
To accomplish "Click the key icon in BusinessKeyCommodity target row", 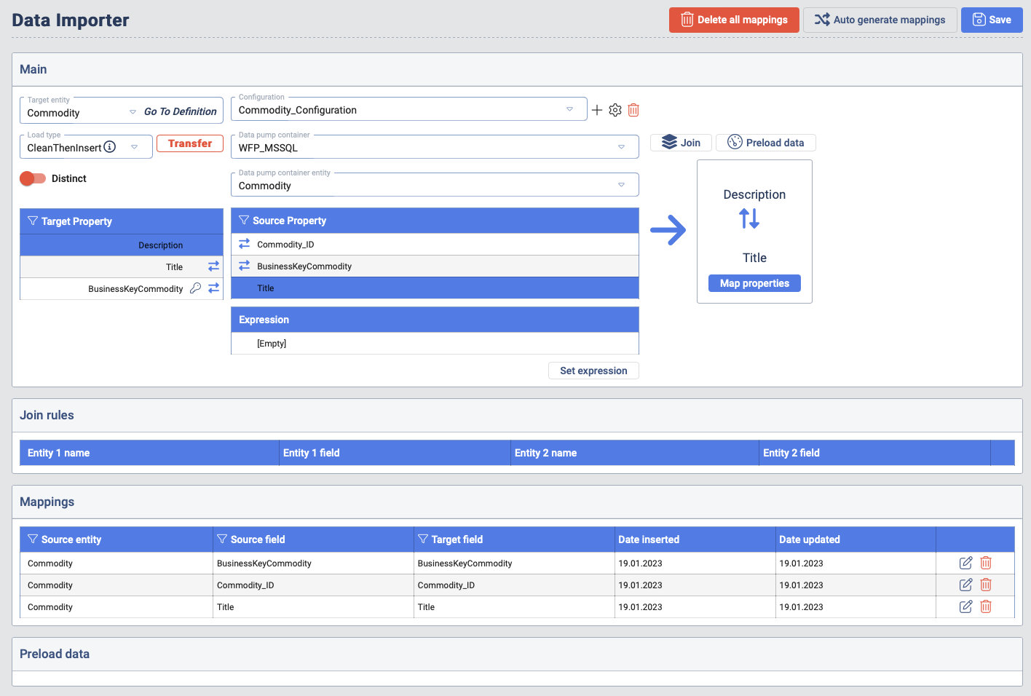I will [x=195, y=288].
